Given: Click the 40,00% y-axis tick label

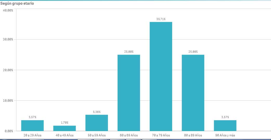Looking at the screenshot, I should (x=8, y=10).
